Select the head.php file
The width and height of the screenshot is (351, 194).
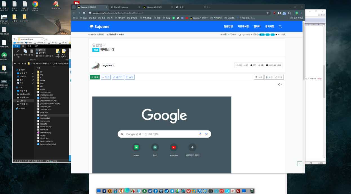coord(43,115)
